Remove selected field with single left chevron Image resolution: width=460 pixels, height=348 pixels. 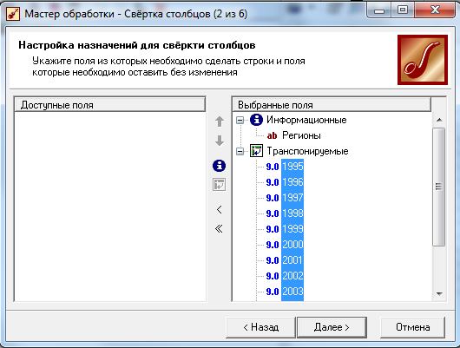click(219, 209)
